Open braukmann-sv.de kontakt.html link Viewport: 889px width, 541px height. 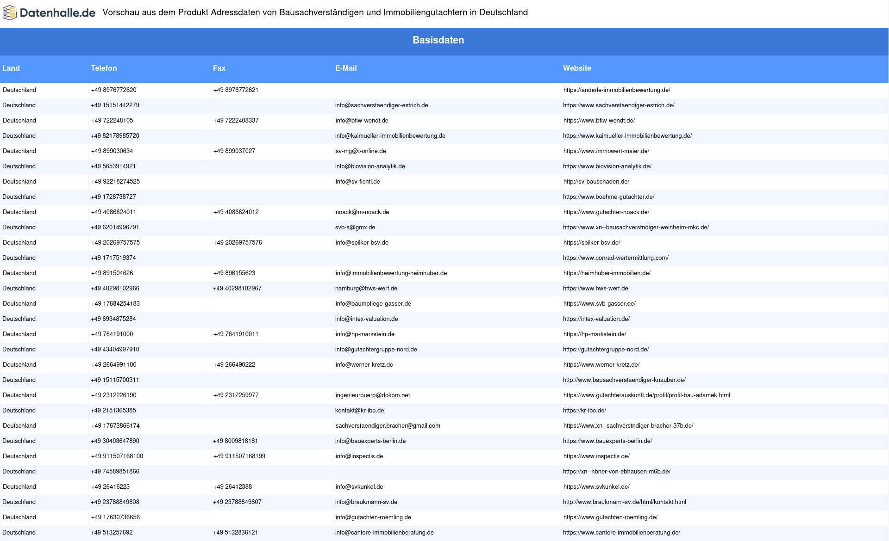(625, 502)
